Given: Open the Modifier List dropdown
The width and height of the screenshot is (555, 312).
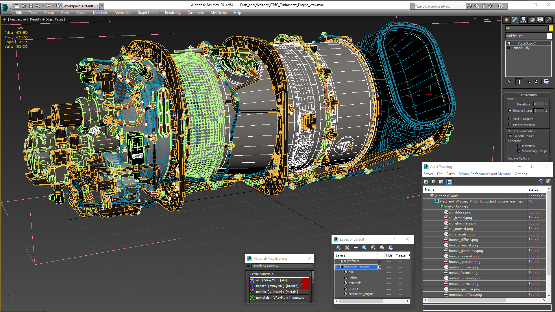Looking at the screenshot, I should (x=549, y=36).
